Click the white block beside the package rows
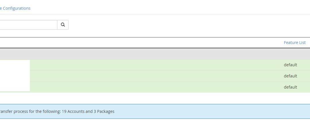The image size is (310, 136). (15, 76)
